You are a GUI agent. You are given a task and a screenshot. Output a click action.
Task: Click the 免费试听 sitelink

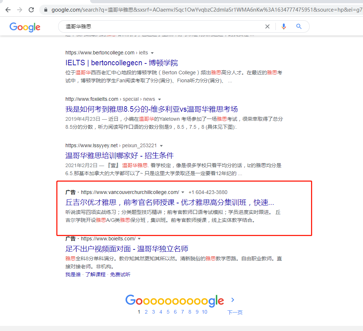click(x=120, y=274)
